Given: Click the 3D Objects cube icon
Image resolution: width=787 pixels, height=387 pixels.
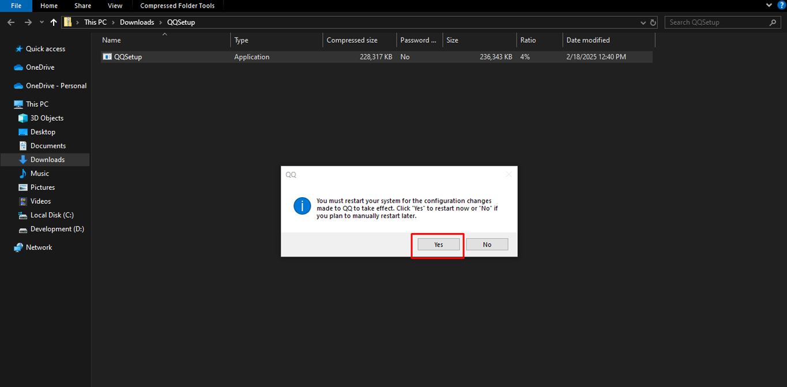Looking at the screenshot, I should click(23, 118).
